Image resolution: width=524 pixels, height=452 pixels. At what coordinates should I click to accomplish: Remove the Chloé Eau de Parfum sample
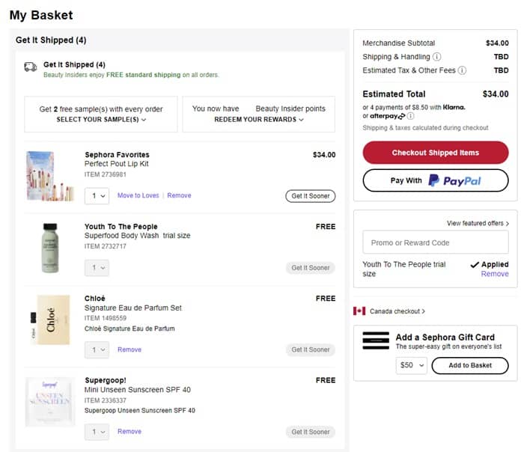(x=130, y=349)
